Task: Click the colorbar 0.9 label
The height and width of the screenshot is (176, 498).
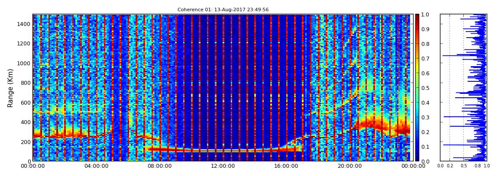Action: 425,29
